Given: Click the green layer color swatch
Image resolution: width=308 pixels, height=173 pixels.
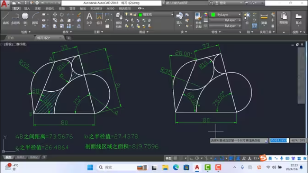Looking at the screenshot, I should tap(140, 14).
